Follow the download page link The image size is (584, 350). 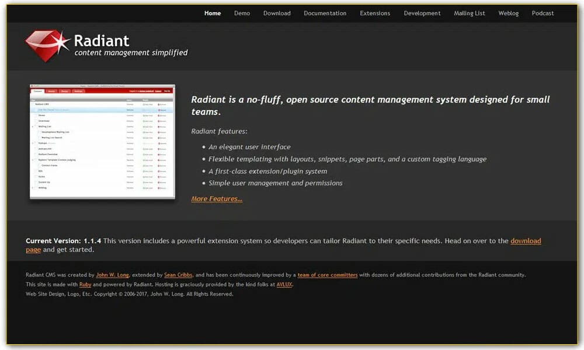pyautogui.click(x=526, y=240)
